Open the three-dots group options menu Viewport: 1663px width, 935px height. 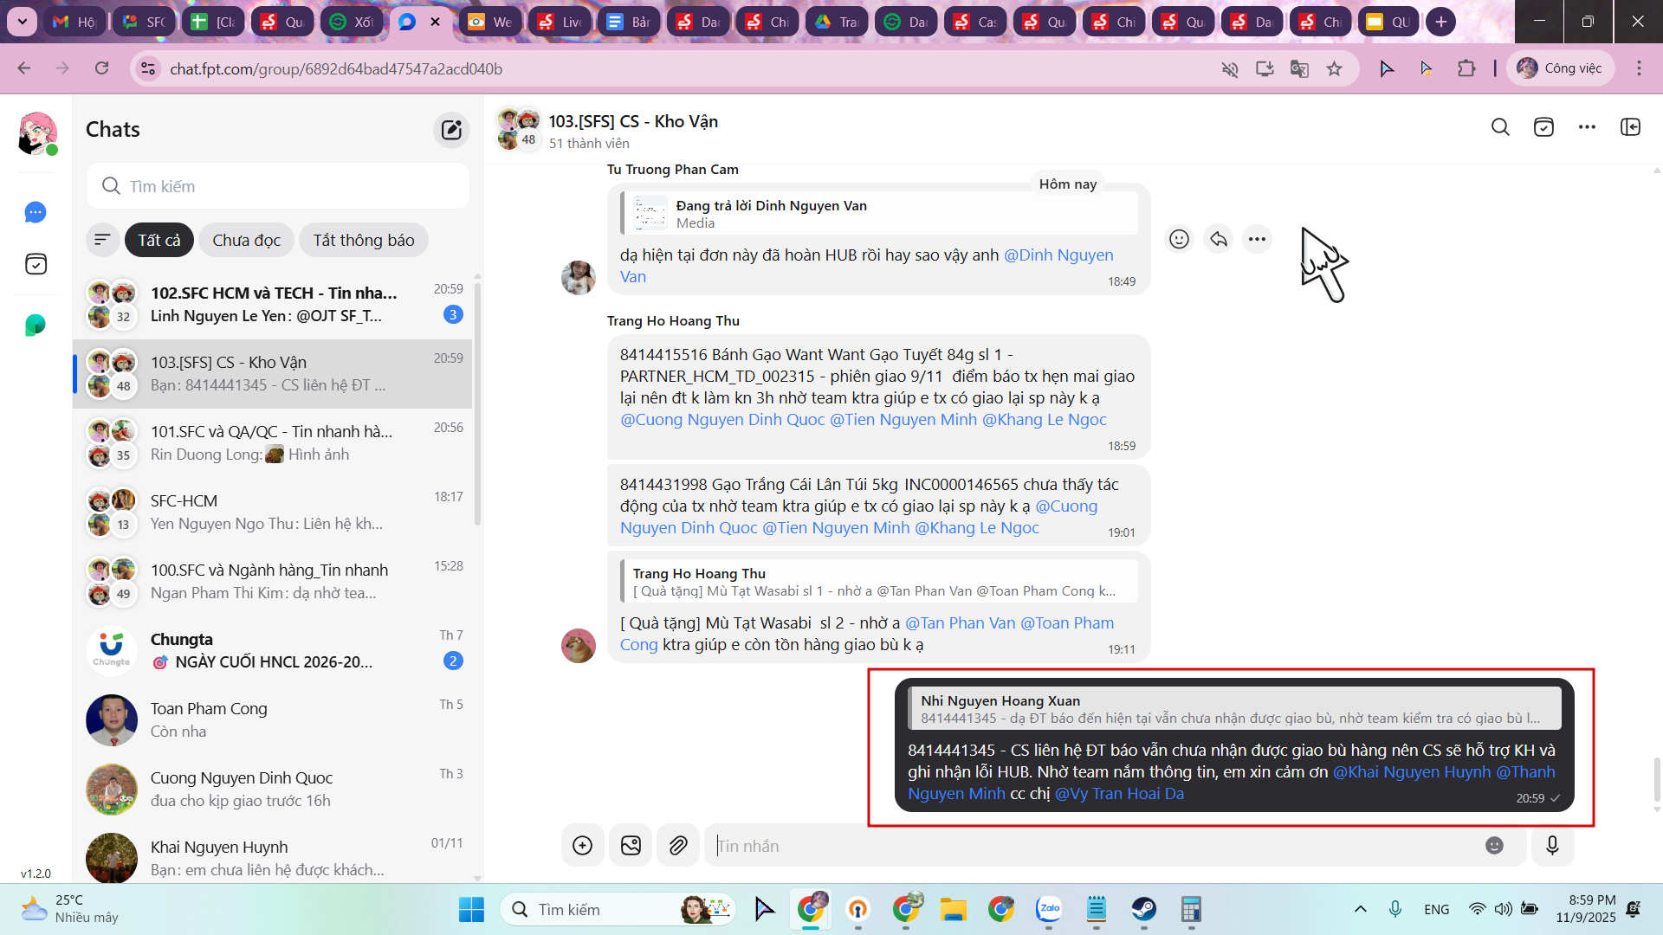[x=1587, y=127]
